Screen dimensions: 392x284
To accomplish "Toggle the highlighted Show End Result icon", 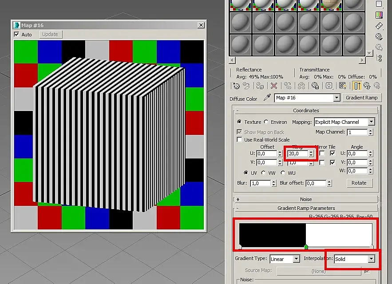I will click(x=357, y=86).
